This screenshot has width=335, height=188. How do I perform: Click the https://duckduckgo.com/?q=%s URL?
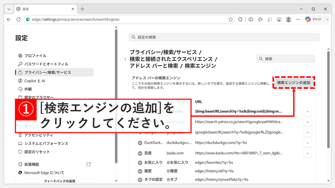[x=221, y=143]
